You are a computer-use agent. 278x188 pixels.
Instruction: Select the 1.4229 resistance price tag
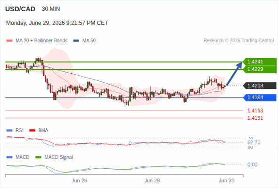pyautogui.click(x=260, y=69)
